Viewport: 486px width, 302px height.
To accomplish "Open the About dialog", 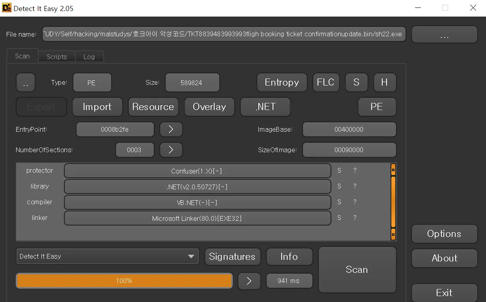I will tap(445, 258).
